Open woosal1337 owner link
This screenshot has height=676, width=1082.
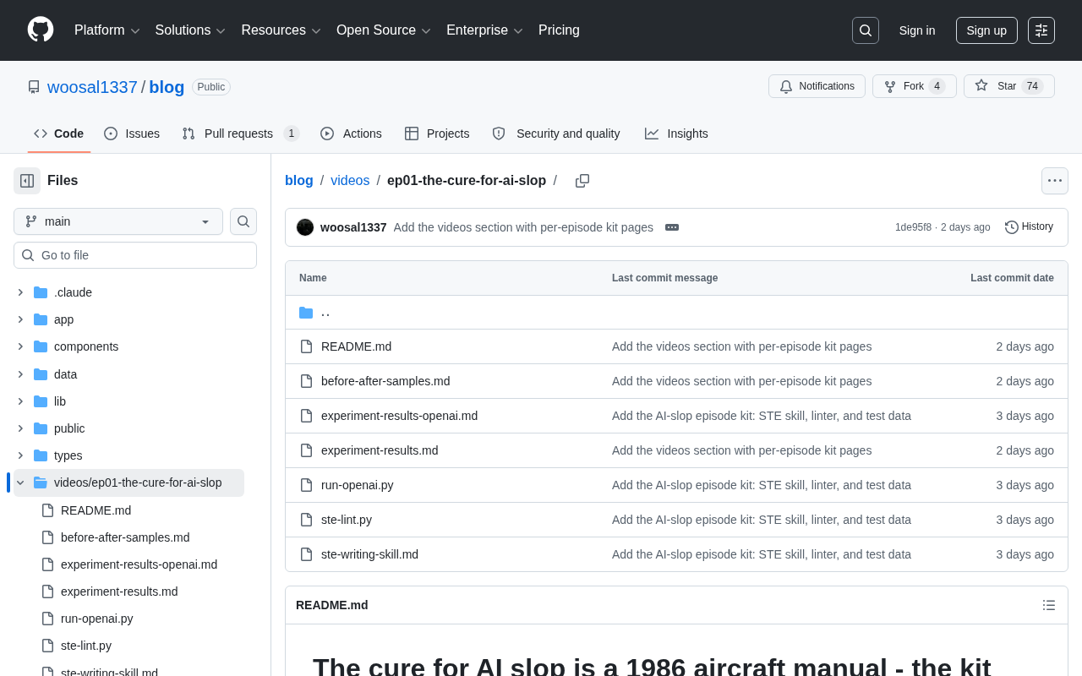point(92,87)
